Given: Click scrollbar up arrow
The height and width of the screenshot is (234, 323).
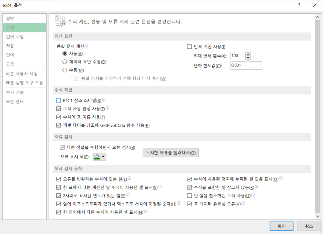Looking at the screenshot, I should (x=317, y=17).
